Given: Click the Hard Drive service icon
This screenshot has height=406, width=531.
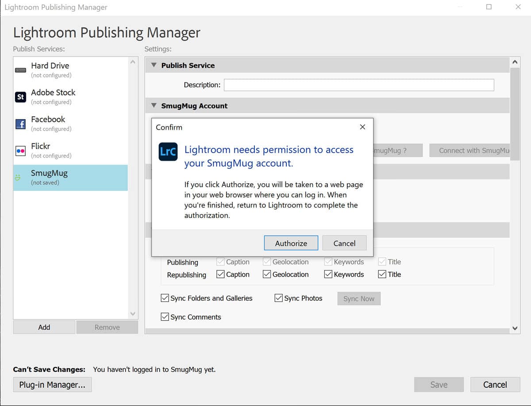Looking at the screenshot, I should 21,70.
